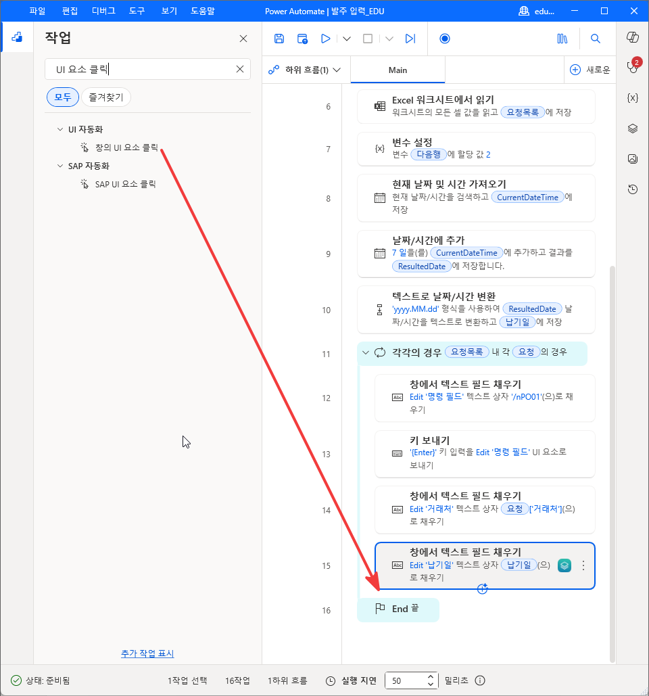Increase the run delay stepper up
This screenshot has width=649, height=696.
431,676
